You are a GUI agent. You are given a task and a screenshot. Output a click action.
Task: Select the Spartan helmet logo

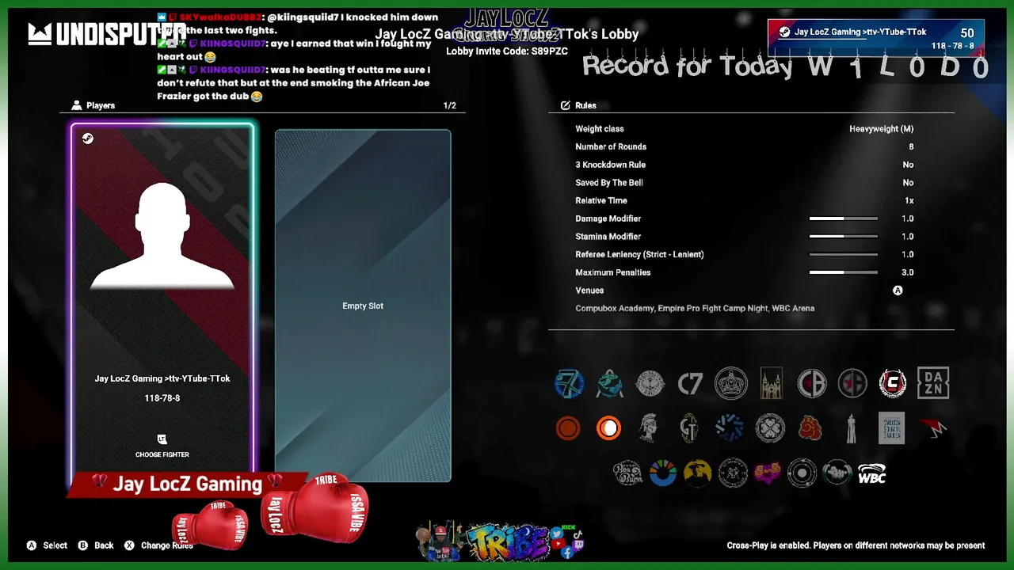click(x=649, y=428)
